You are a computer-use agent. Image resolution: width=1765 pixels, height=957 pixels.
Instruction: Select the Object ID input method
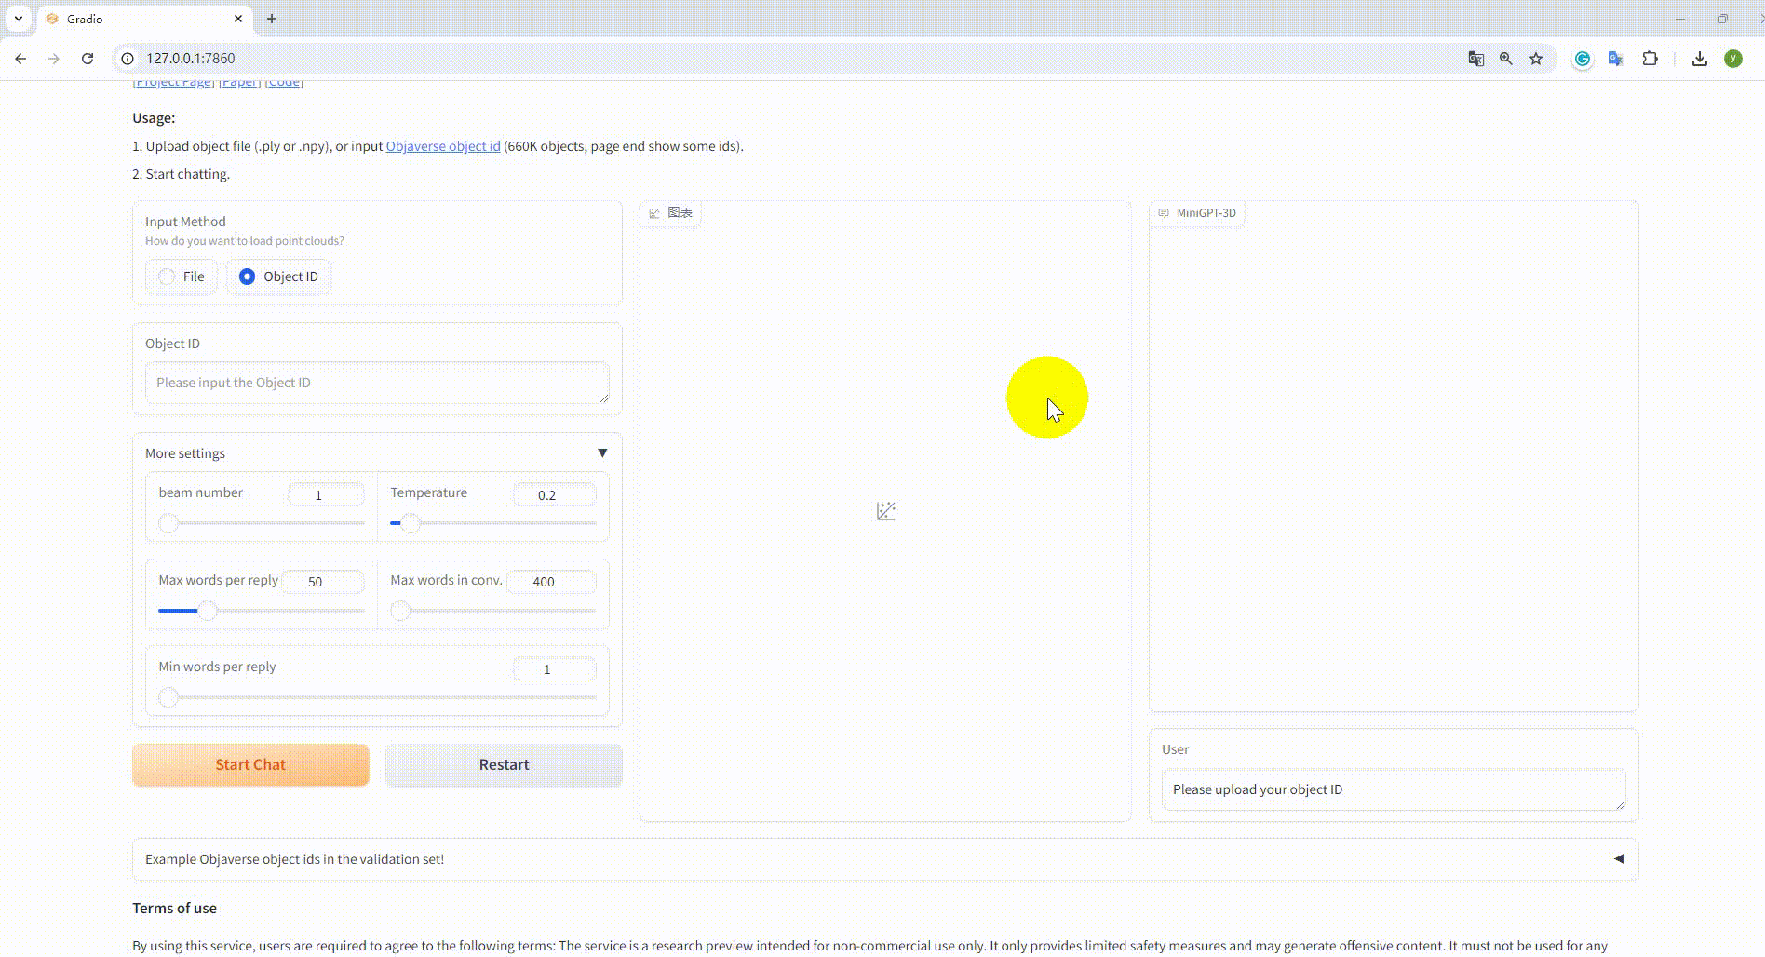(279, 276)
